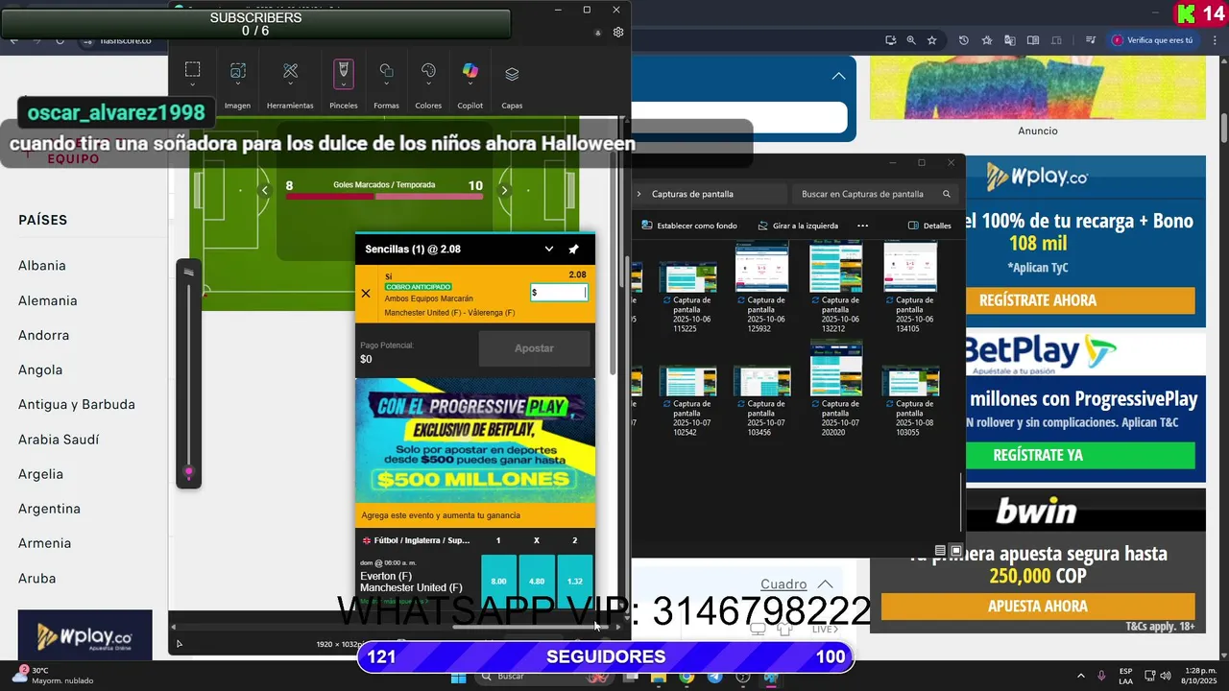
Task: Open browser history clock icon
Action: 964,40
